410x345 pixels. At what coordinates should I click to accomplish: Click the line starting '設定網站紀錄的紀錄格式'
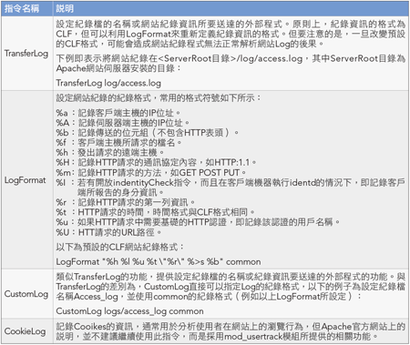point(159,97)
